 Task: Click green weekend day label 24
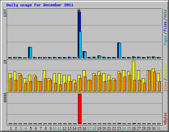(x=124, y=128)
